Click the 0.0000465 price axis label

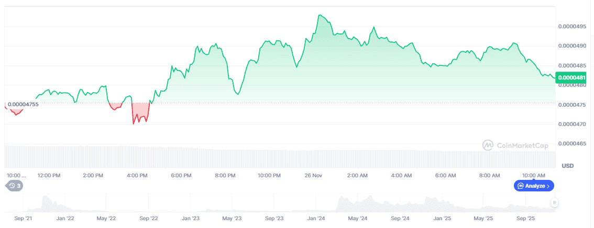pos(571,143)
